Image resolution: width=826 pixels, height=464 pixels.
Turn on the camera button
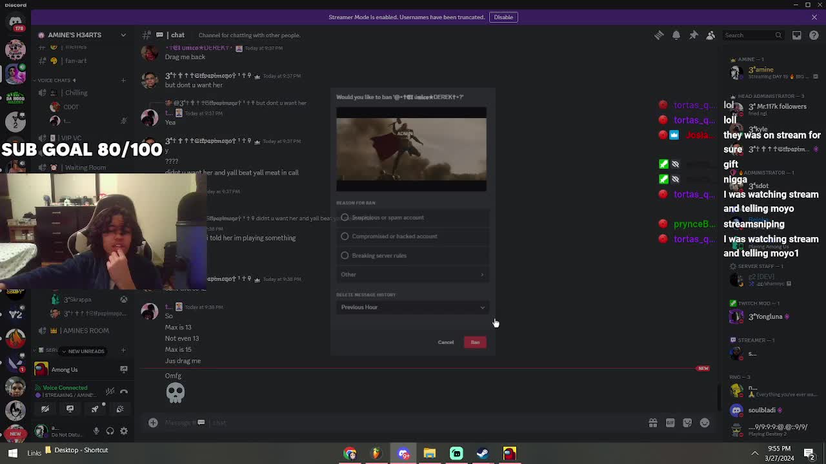pyautogui.click(x=45, y=409)
